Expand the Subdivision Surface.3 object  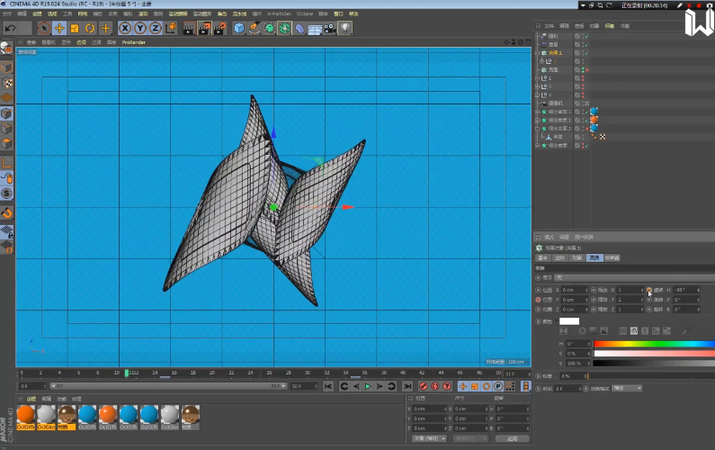(x=537, y=112)
